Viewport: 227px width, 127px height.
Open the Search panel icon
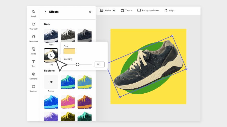pyautogui.click(x=34, y=12)
